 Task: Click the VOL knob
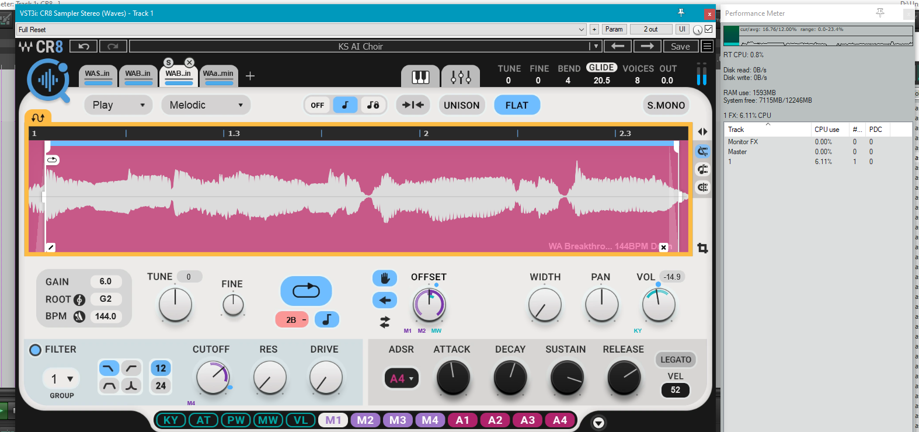(659, 305)
